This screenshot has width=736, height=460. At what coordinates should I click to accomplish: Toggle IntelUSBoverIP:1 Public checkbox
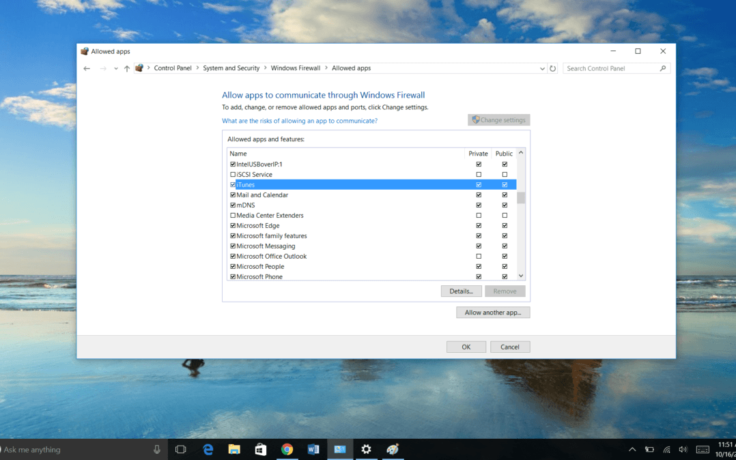505,164
